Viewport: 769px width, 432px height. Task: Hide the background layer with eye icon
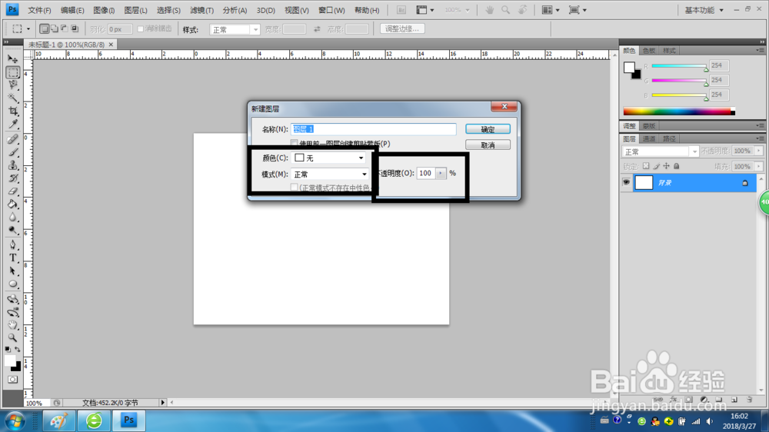pos(626,182)
